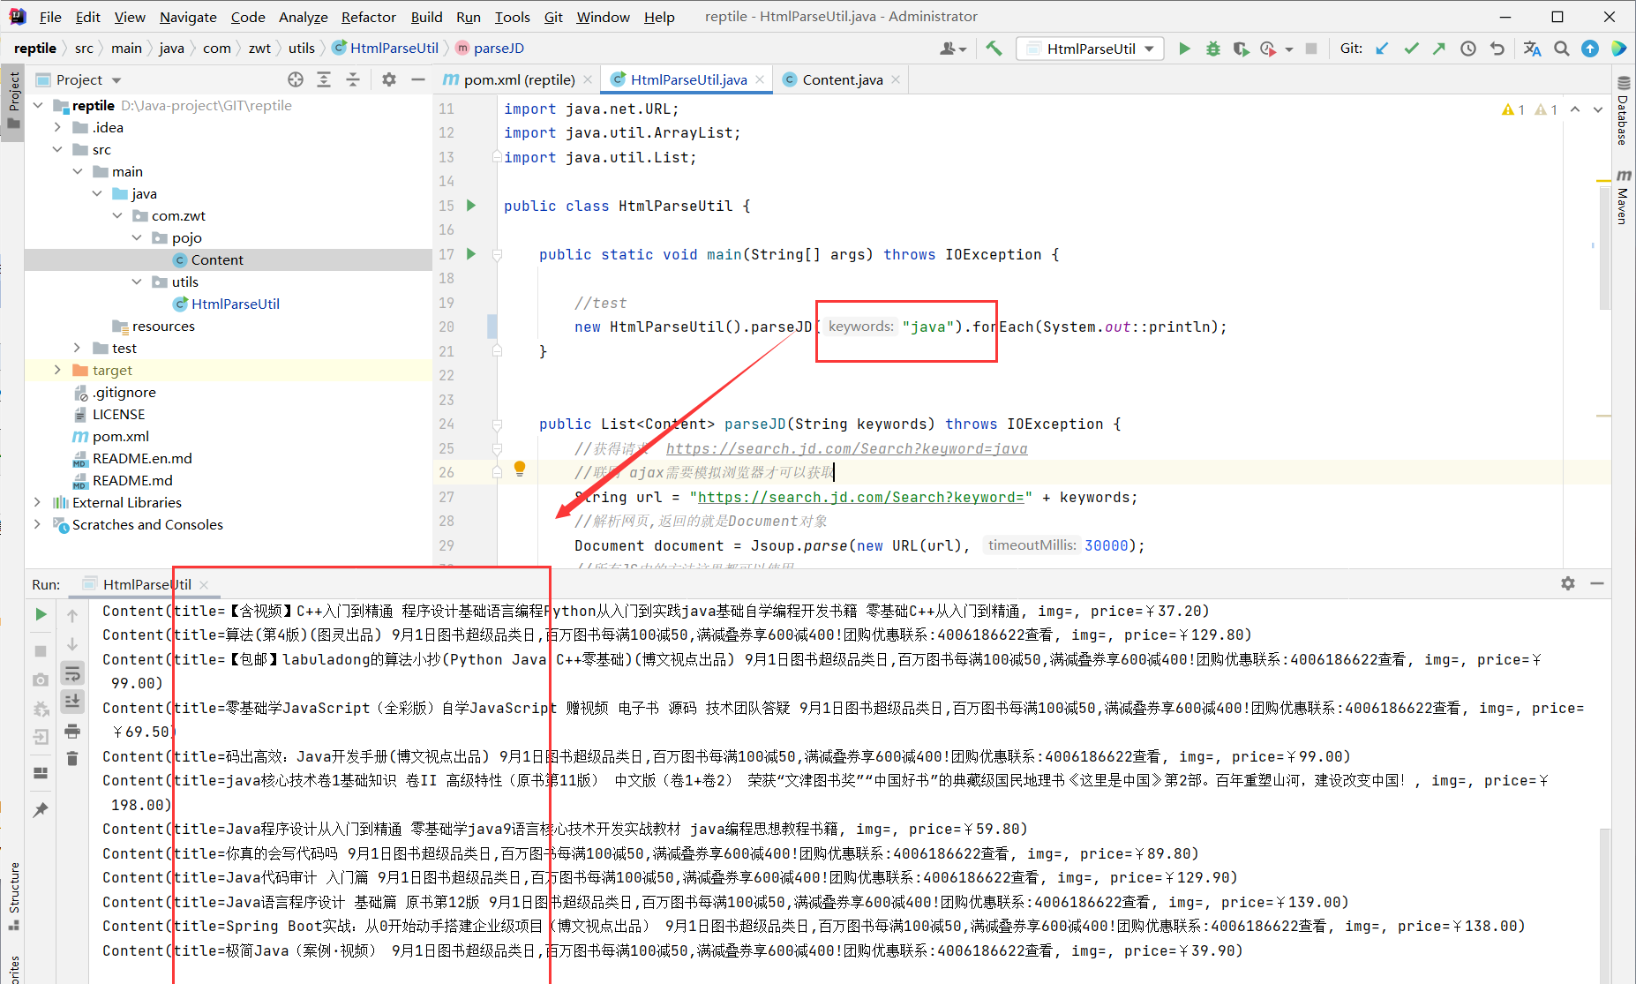Viewport: 1636px width, 984px height.
Task: Go to next highlighted error arrow
Action: point(1598,109)
